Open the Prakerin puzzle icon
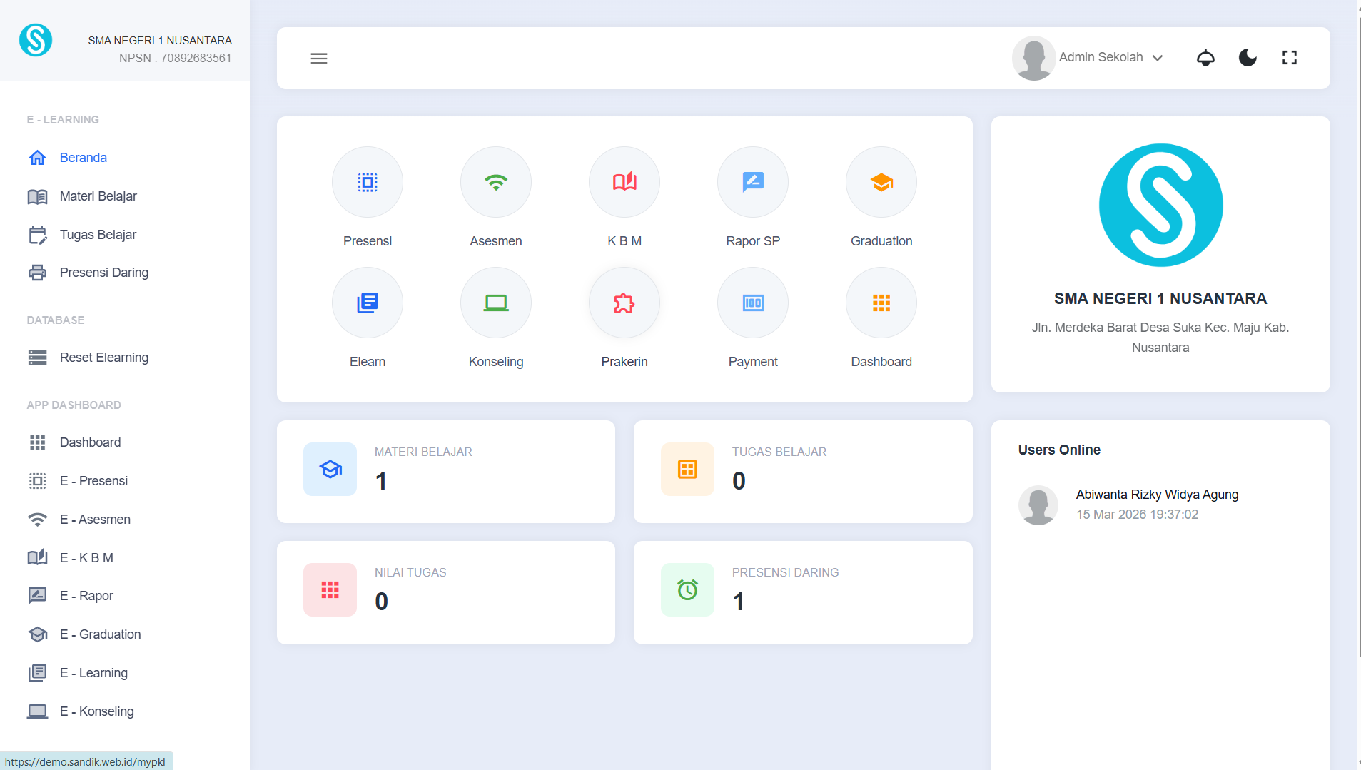Image resolution: width=1361 pixels, height=770 pixels. (624, 303)
